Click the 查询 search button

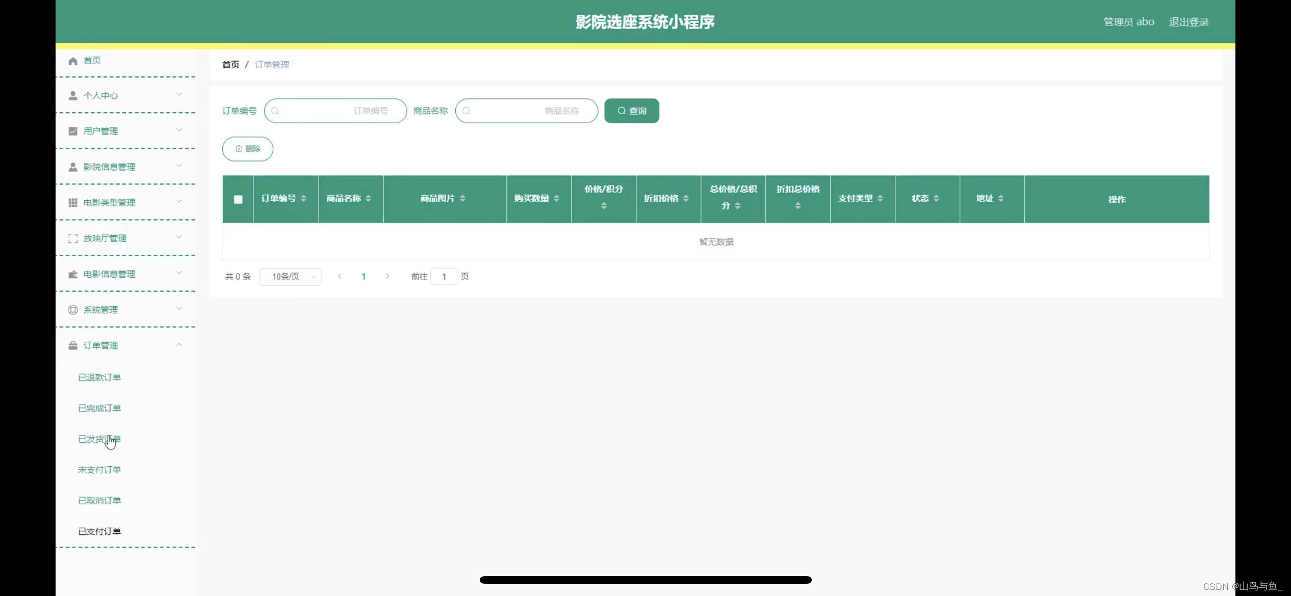pos(632,111)
